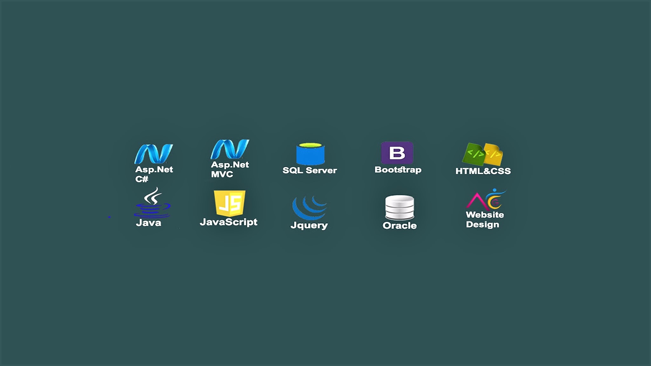Click the blue Jquery waves icon
Screen dimensions: 651x366
pyautogui.click(x=309, y=207)
